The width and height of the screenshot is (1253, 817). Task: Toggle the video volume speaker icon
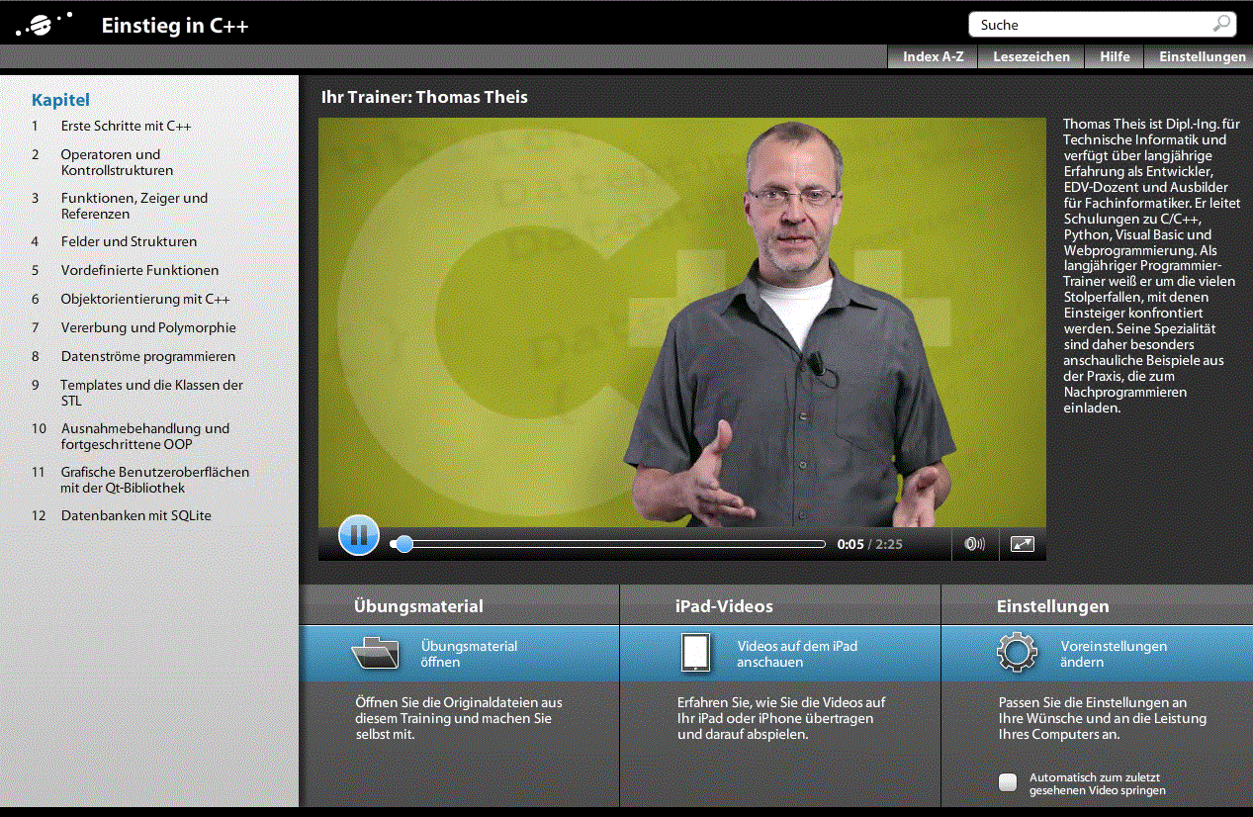tap(974, 544)
